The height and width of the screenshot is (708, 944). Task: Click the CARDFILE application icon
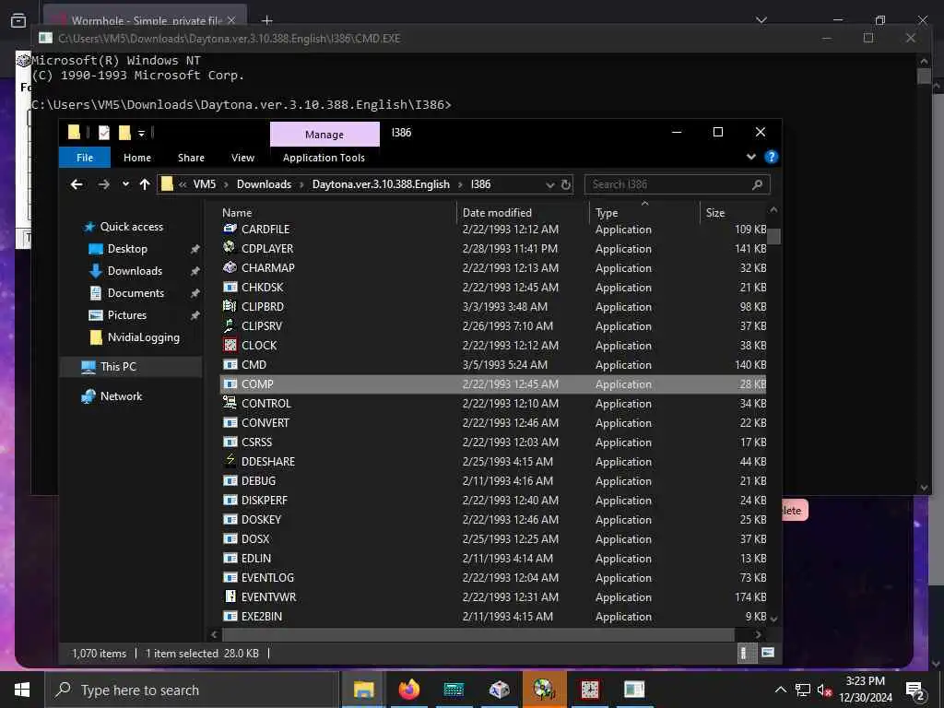pyautogui.click(x=230, y=229)
